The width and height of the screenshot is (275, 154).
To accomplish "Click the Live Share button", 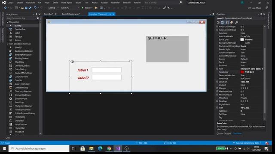I will point(255,8).
